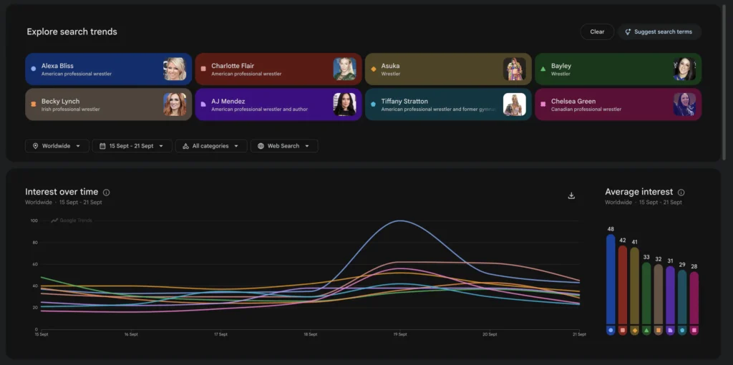733x365 pixels.
Task: Click blue circle marker on Alexa Bliss card
Action: [x=33, y=69]
